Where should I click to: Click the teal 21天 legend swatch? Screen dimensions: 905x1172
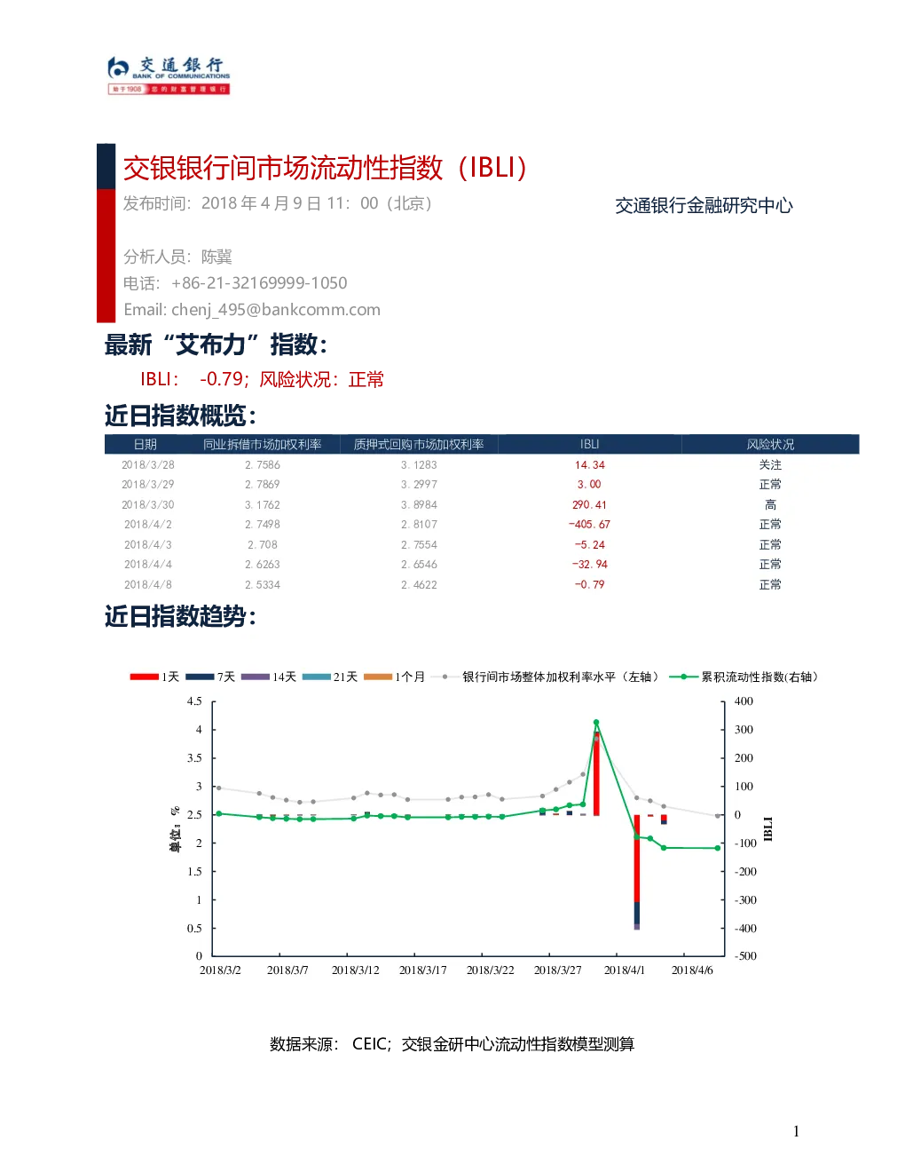point(317,677)
